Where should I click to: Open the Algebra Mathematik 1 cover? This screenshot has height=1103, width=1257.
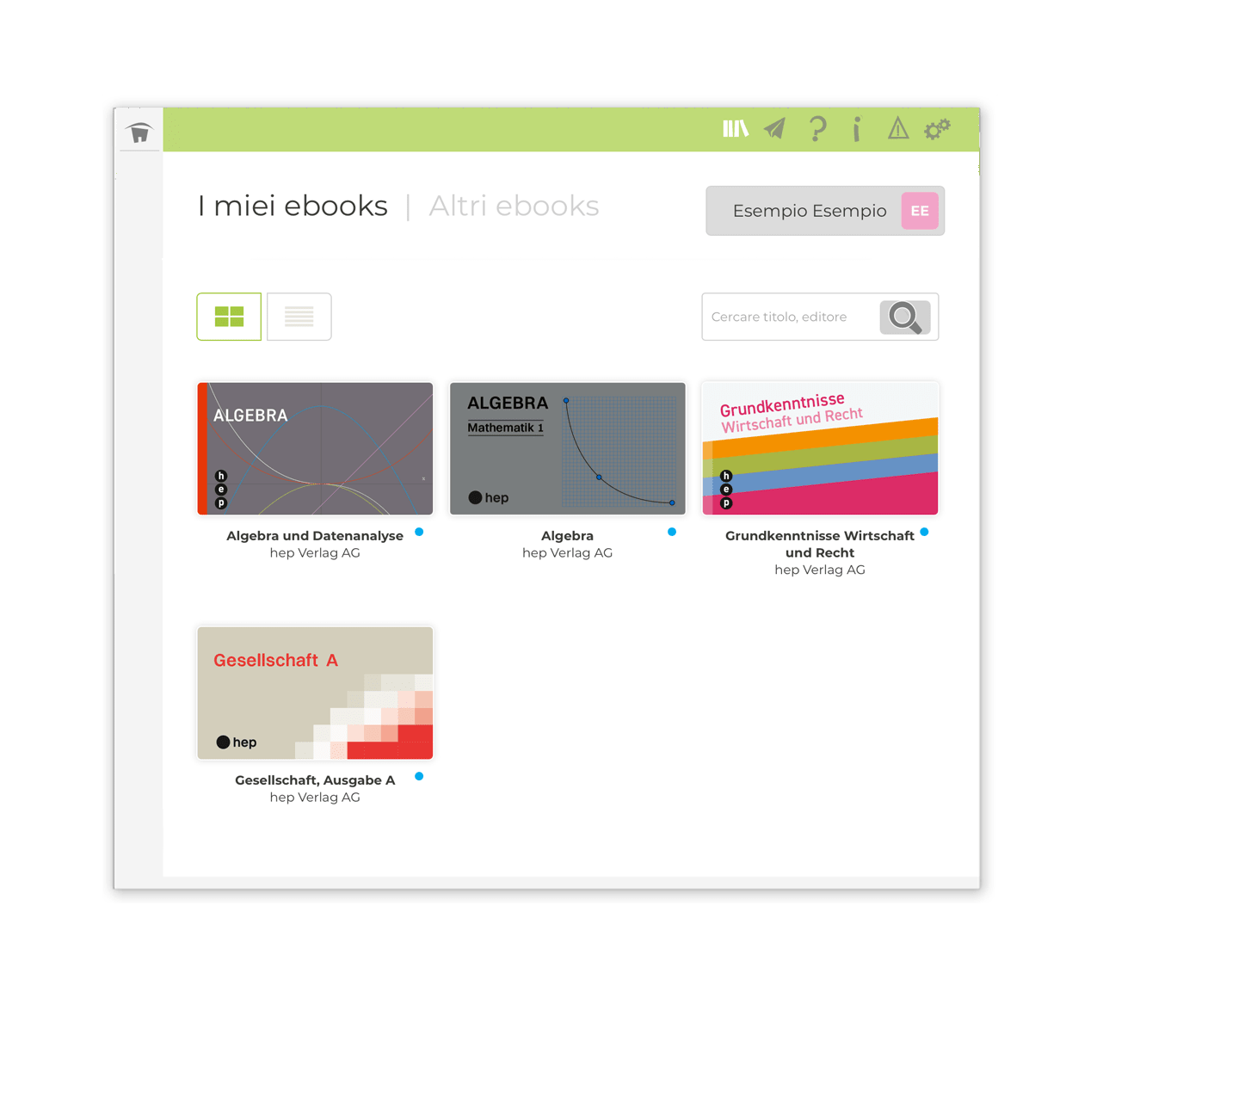[568, 449]
